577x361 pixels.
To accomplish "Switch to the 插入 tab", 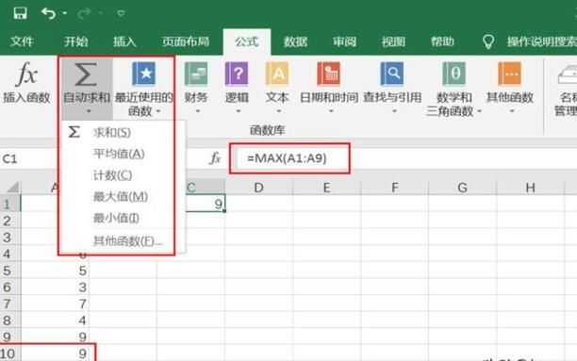I will pyautogui.click(x=124, y=41).
